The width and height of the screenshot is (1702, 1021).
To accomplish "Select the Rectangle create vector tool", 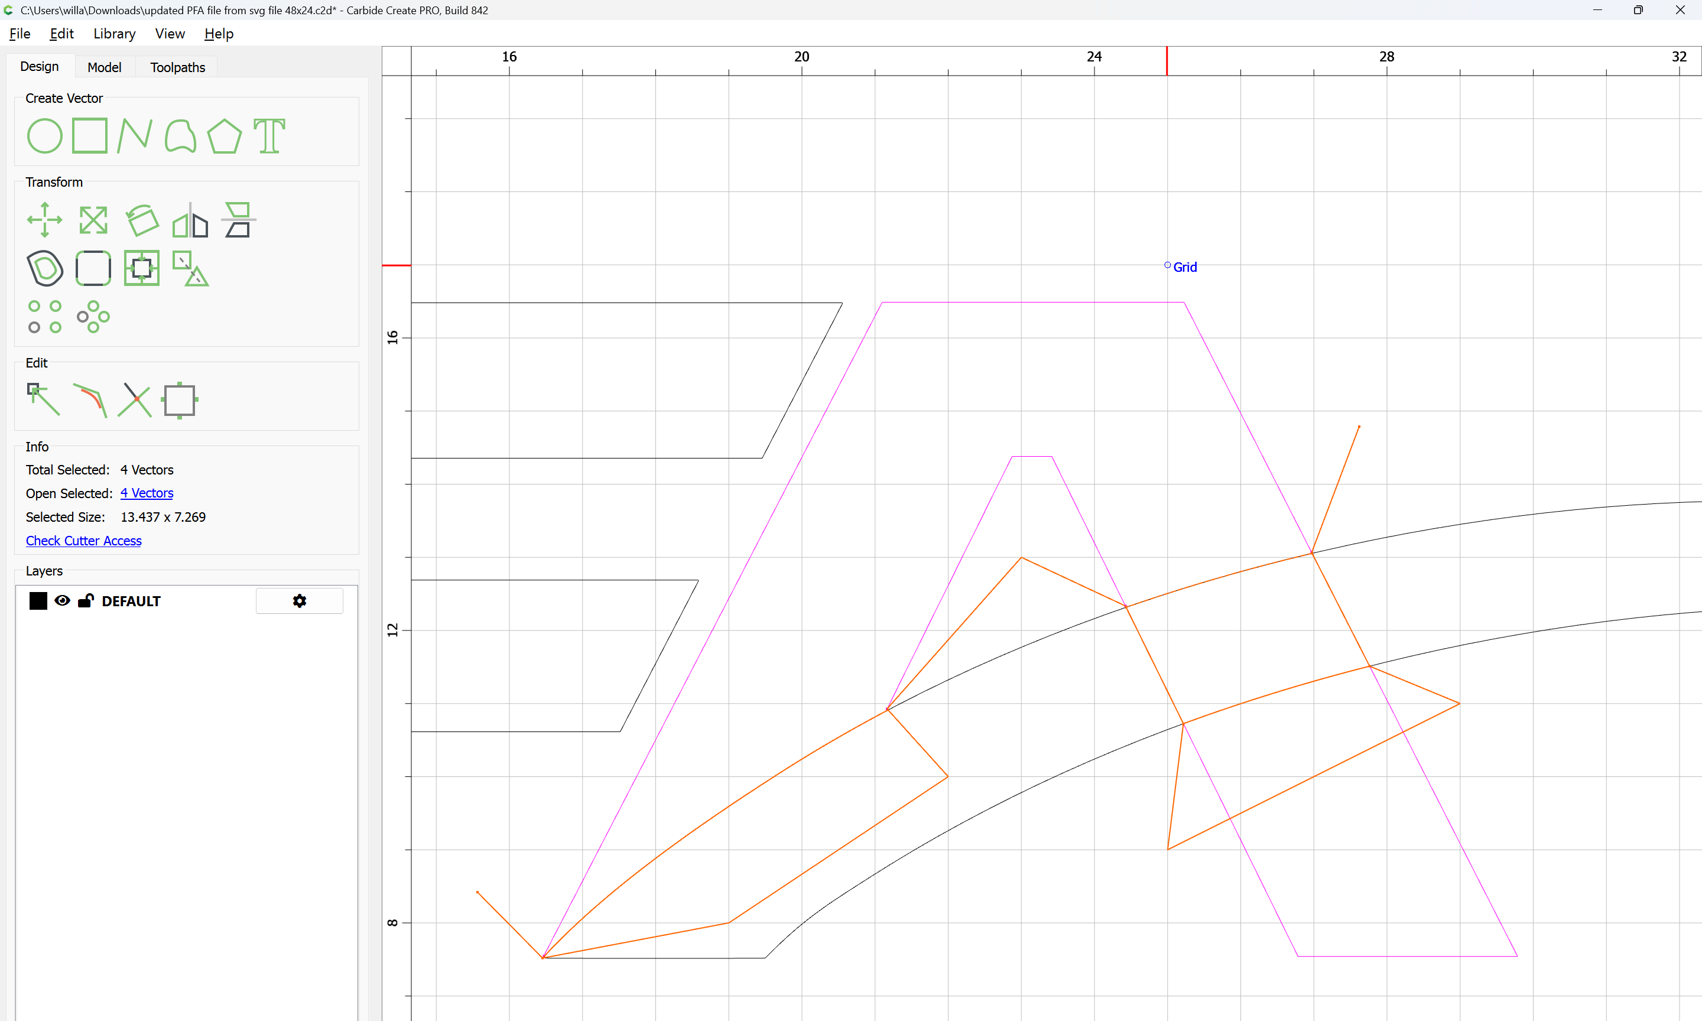I will click(x=90, y=135).
